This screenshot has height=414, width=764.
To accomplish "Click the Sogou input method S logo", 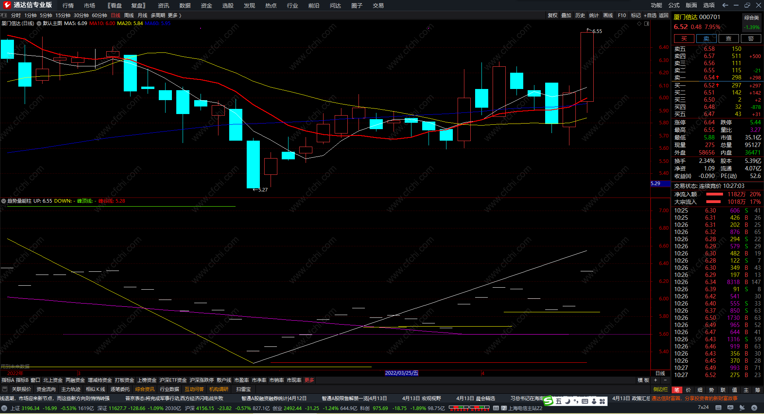I will coord(548,401).
